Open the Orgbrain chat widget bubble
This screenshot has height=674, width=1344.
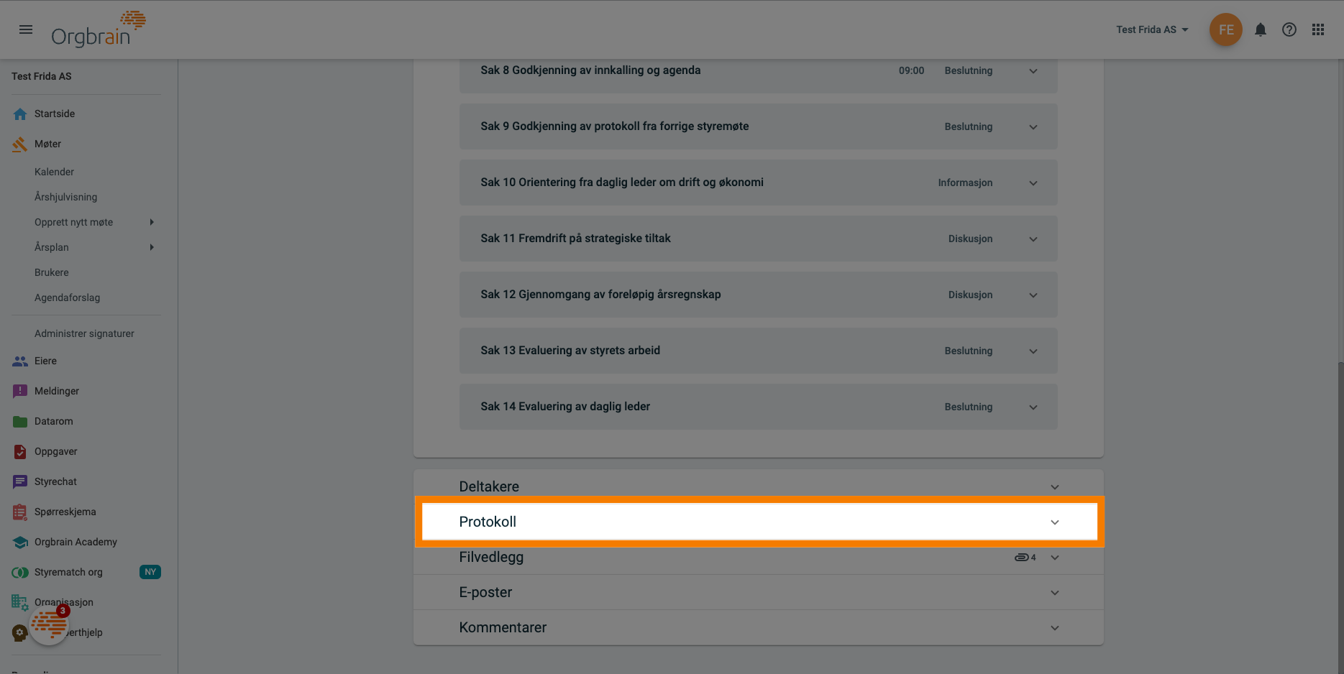(49, 624)
